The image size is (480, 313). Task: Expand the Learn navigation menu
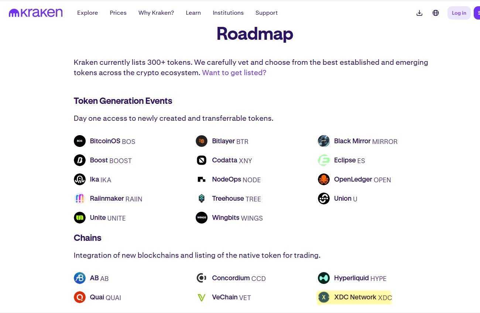(x=193, y=13)
